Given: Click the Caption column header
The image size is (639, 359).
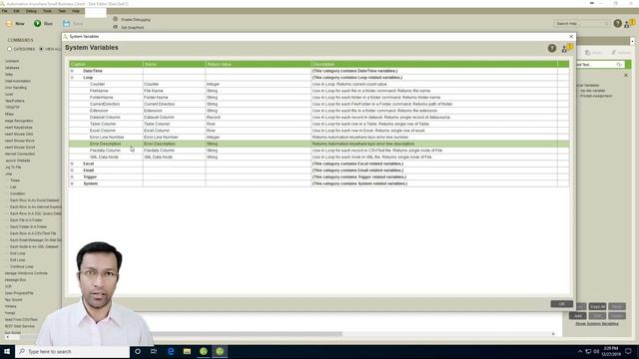Looking at the screenshot, I should pos(106,64).
